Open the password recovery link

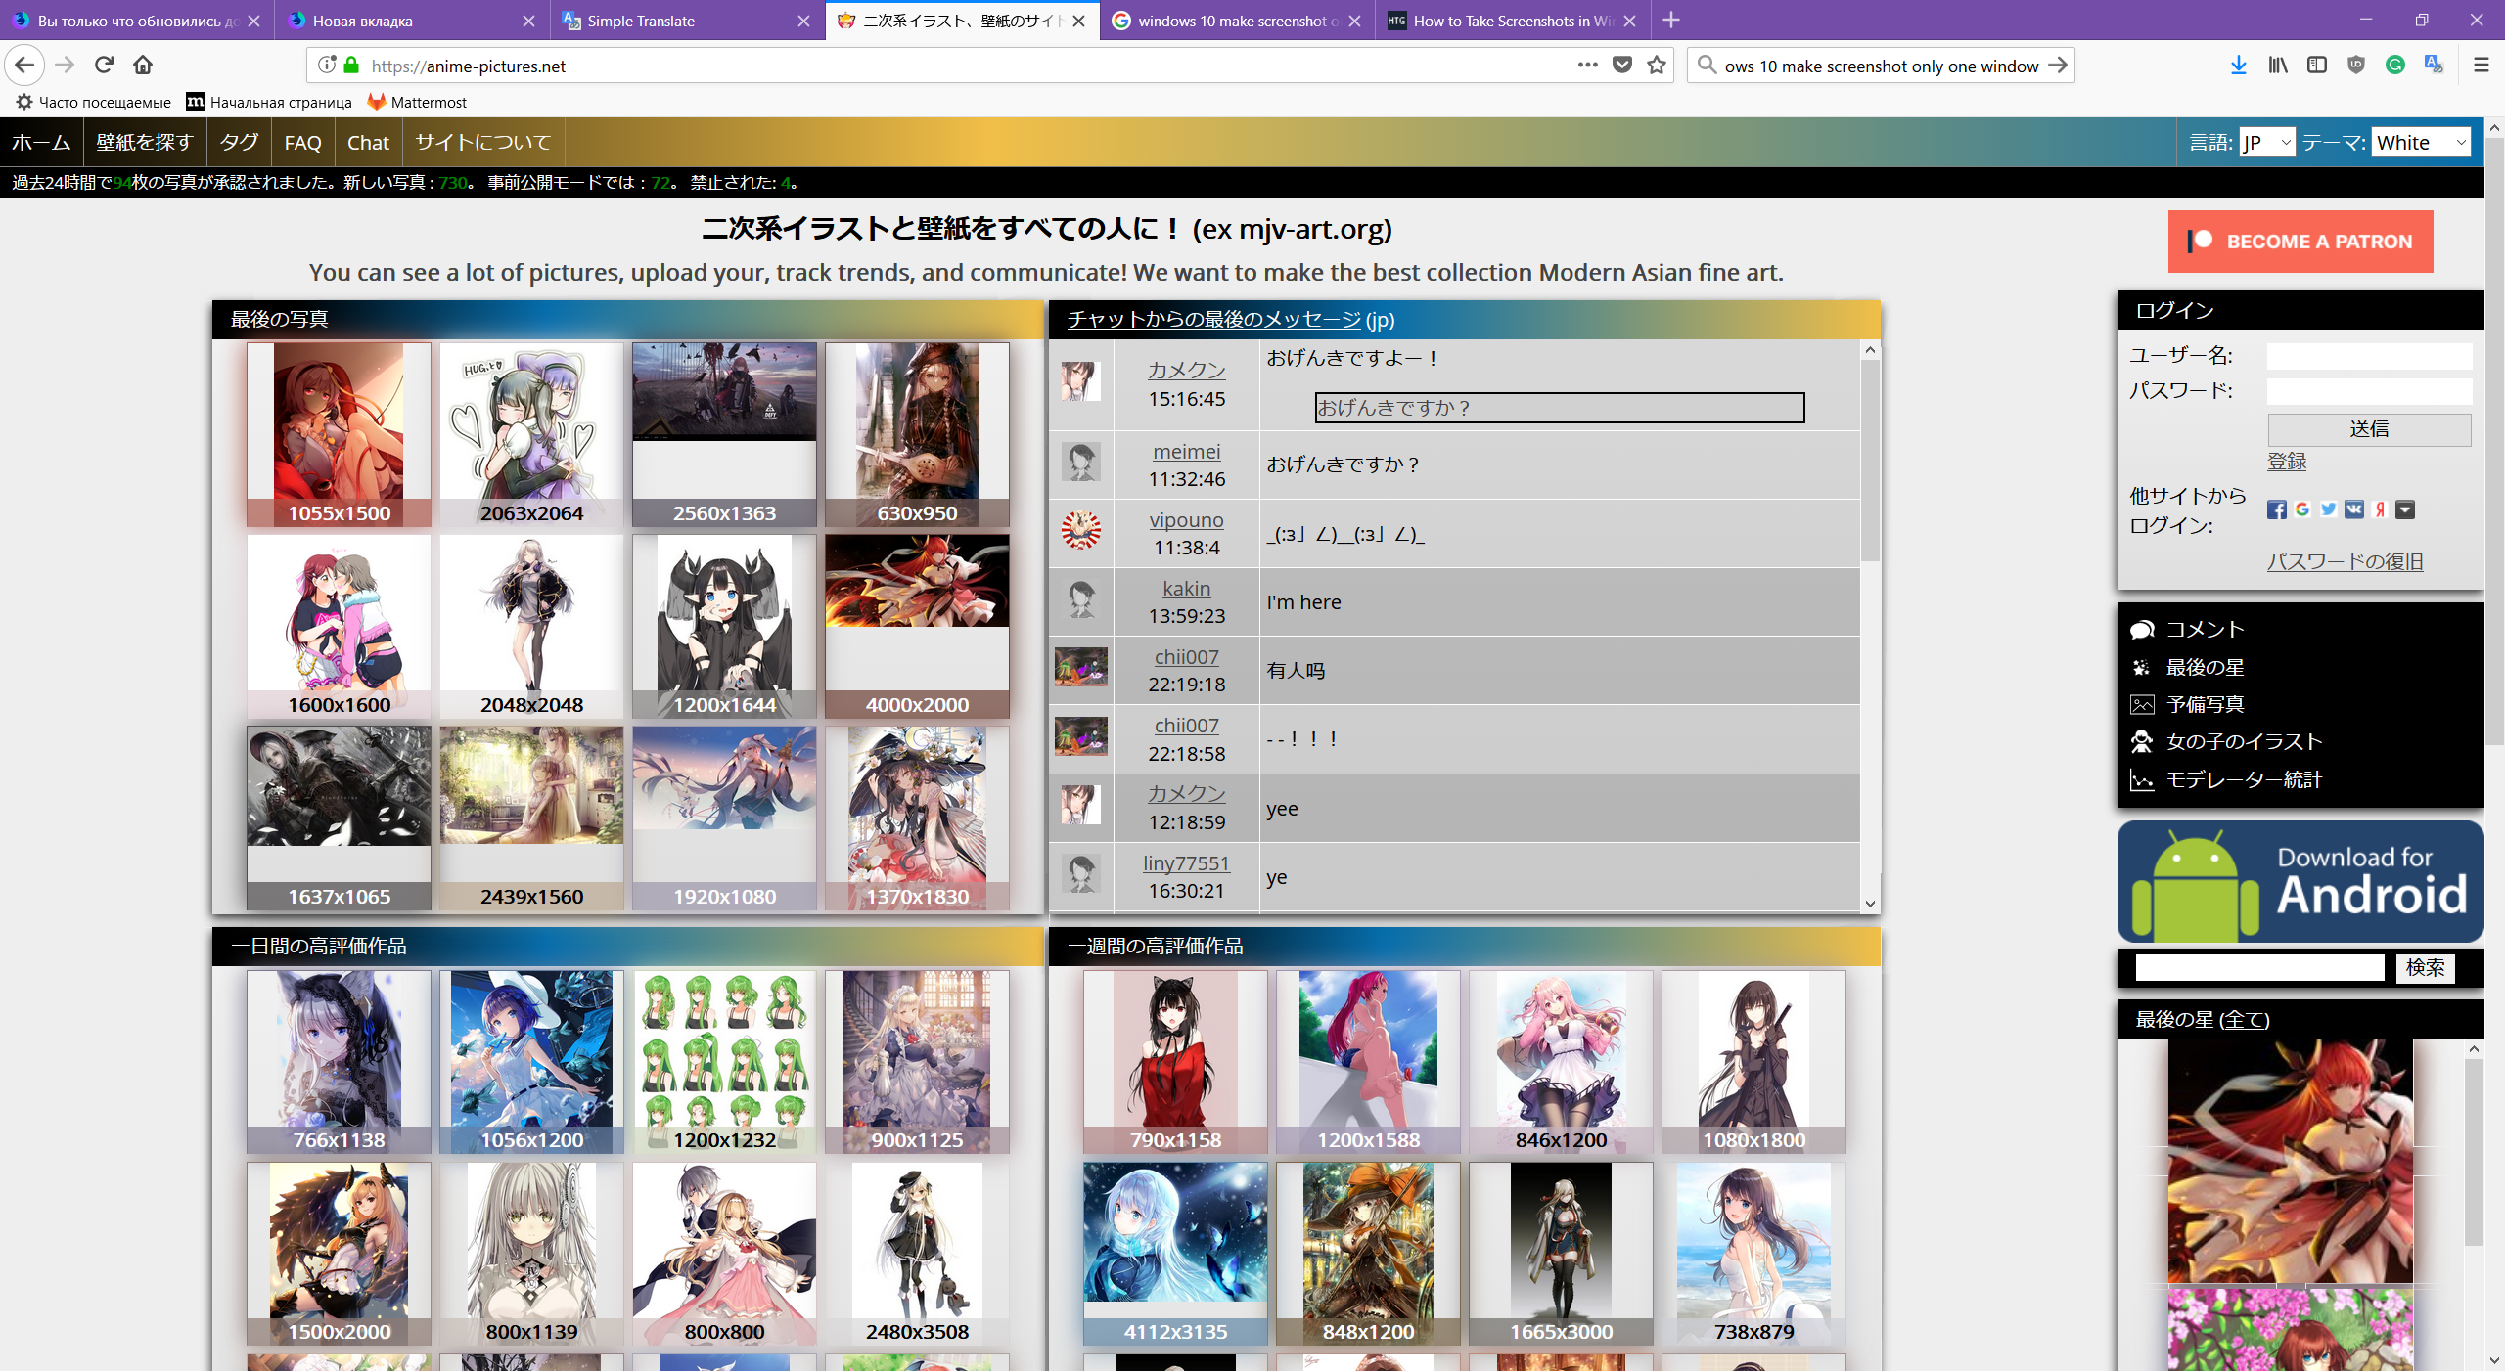coord(2345,561)
